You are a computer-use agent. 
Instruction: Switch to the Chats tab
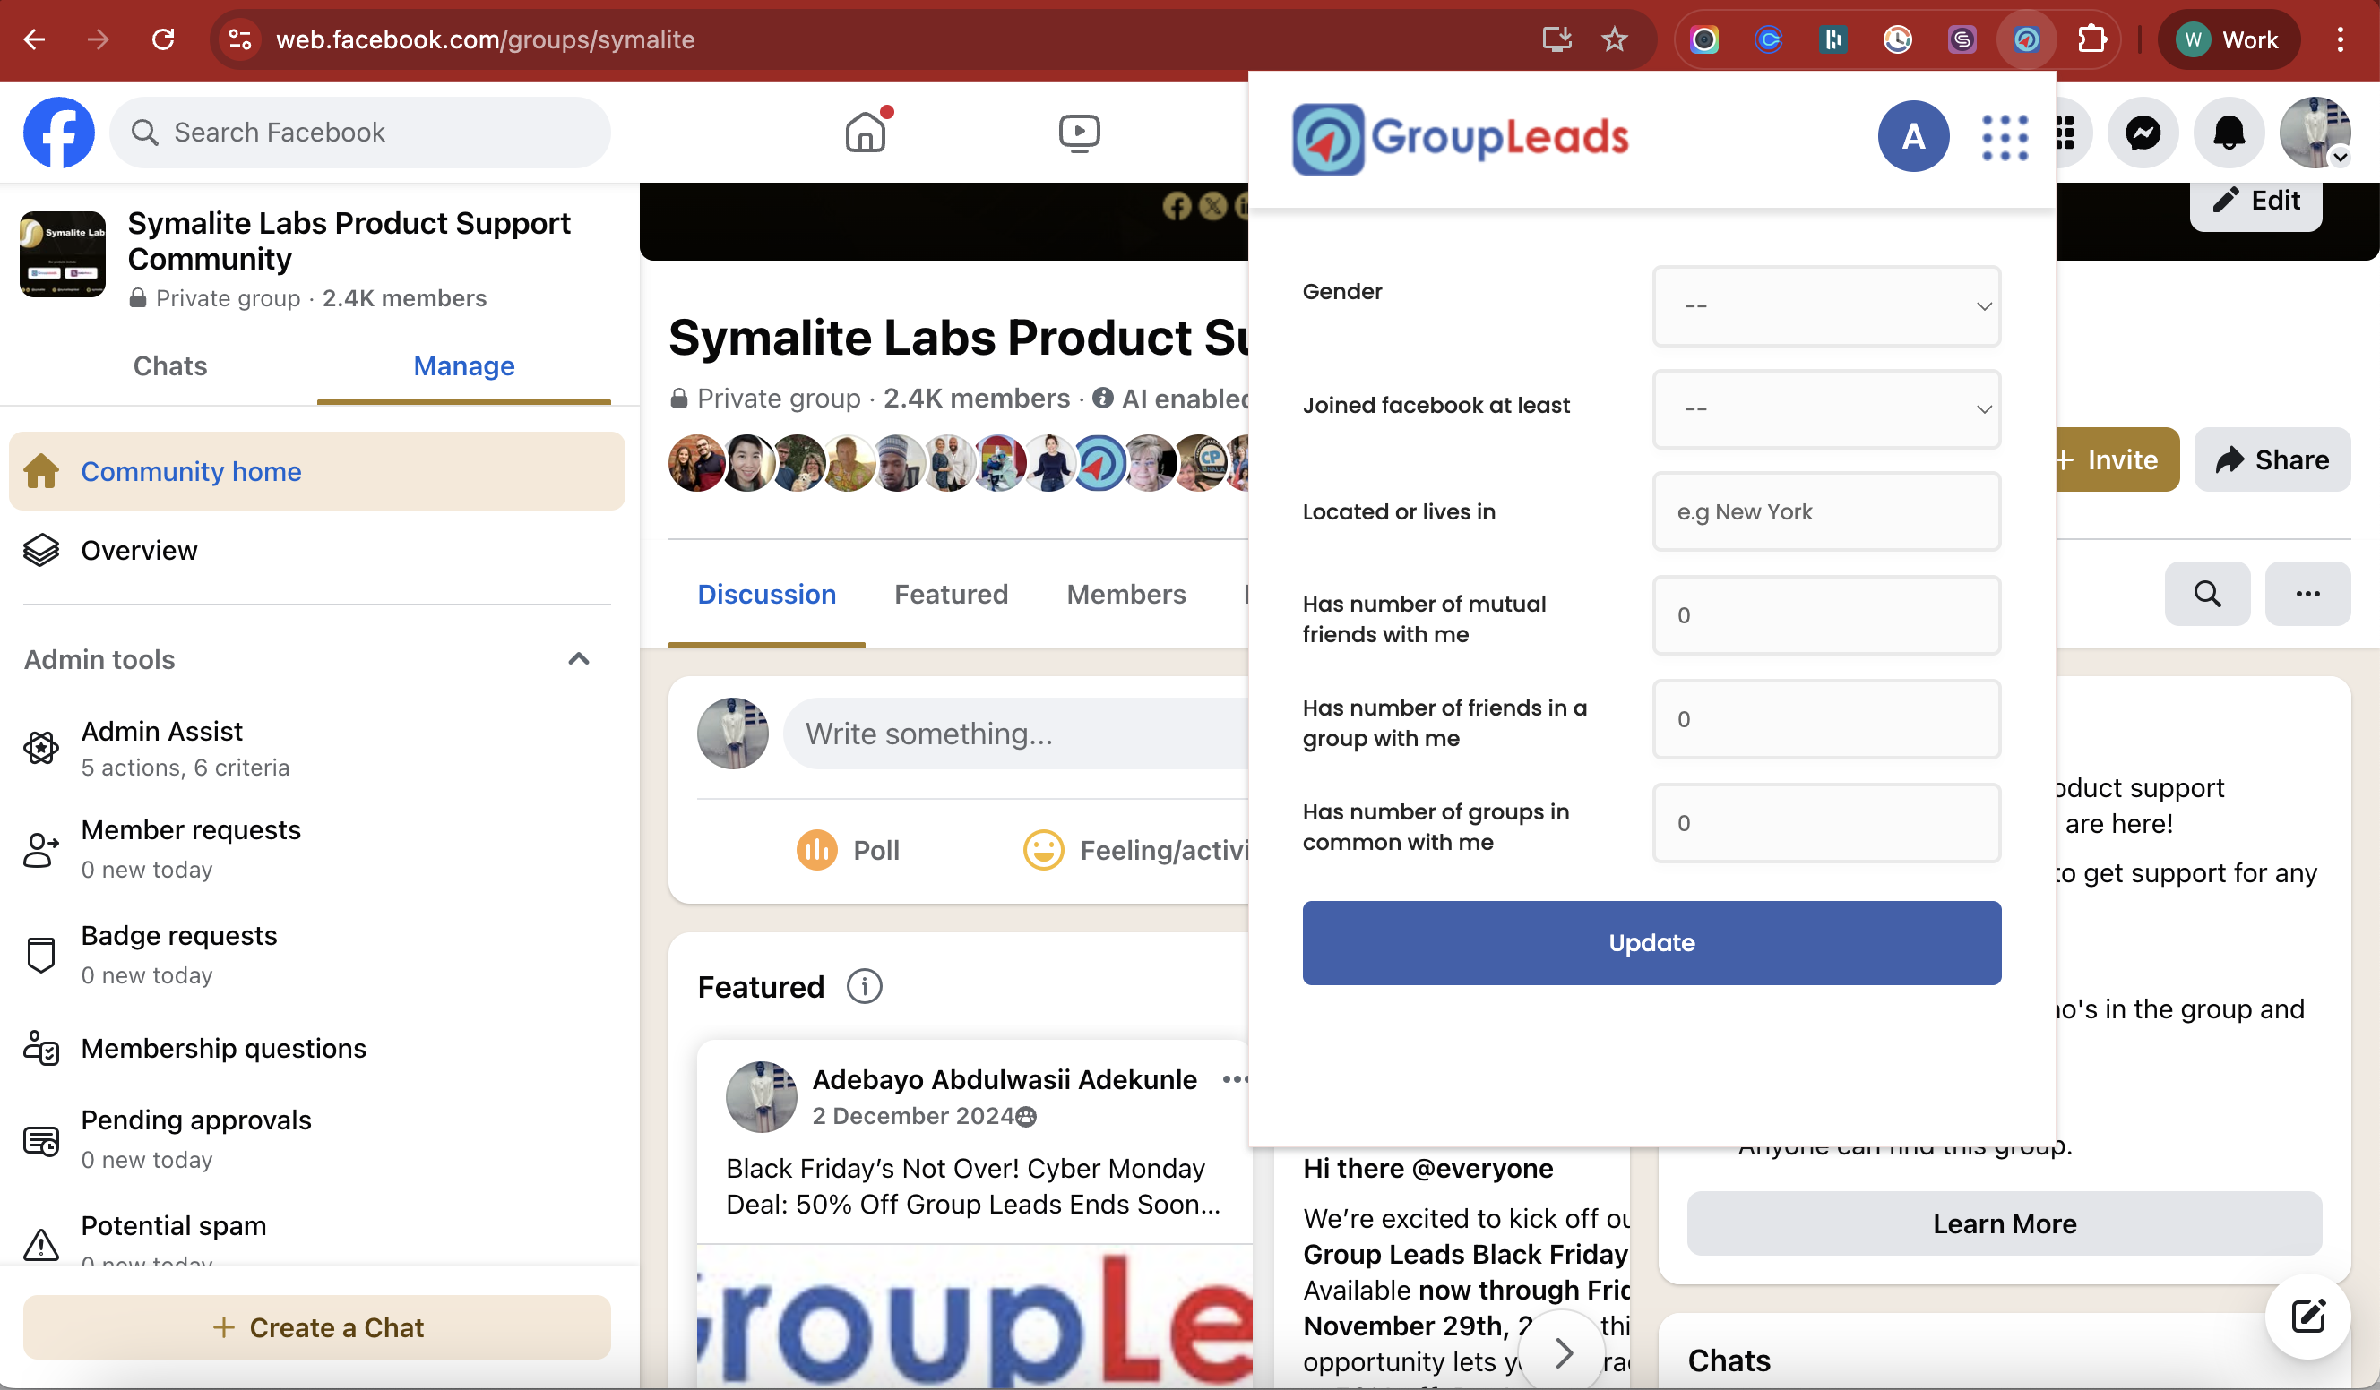click(x=170, y=366)
